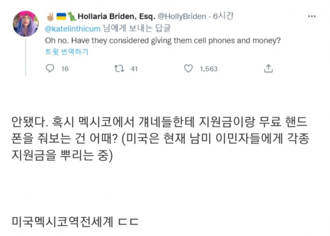Open the purple-haired profile avatar
This screenshot has height=236, width=330.
pos(26,24)
